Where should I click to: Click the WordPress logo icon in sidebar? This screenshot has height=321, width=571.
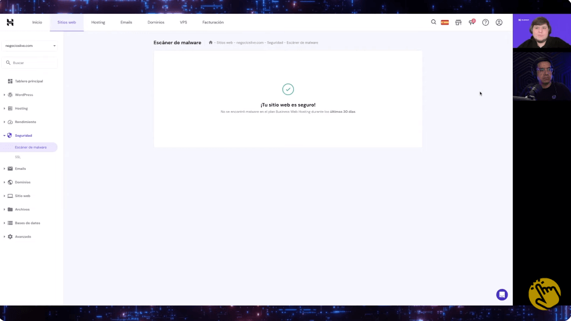[10, 95]
